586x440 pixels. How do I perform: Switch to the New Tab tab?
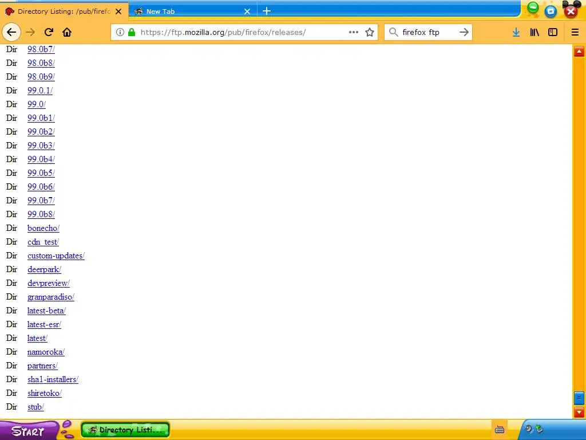(193, 11)
